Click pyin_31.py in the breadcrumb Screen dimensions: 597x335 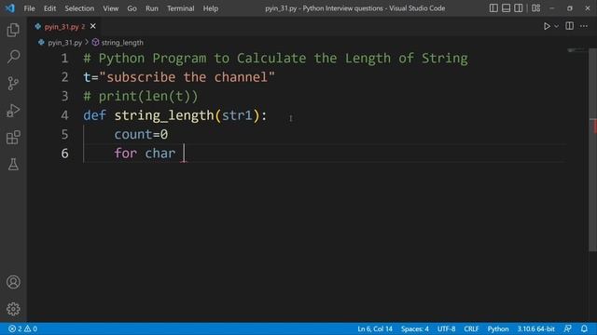(x=64, y=43)
